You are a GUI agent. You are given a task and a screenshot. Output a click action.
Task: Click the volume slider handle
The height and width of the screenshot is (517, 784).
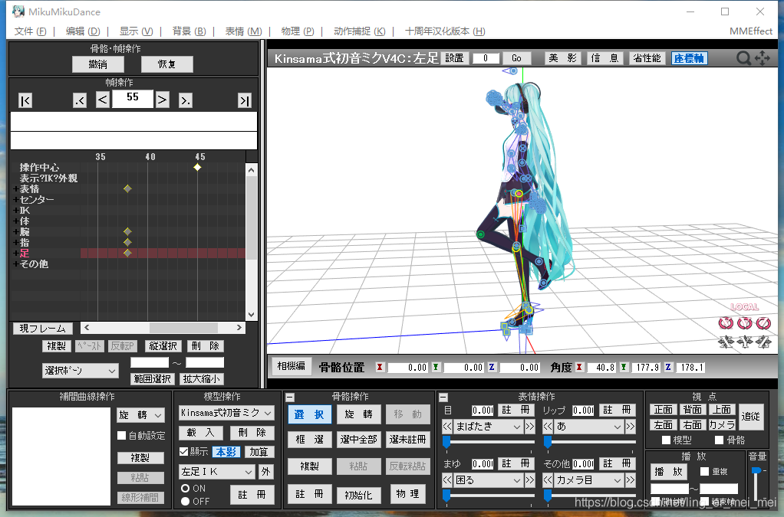click(x=756, y=470)
